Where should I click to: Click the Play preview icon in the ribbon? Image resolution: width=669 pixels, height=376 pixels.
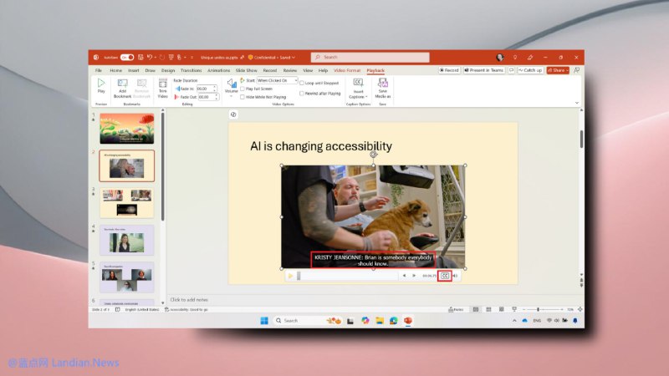[x=101, y=83]
